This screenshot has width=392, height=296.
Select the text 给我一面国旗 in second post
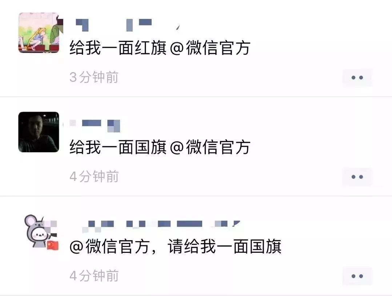point(118,147)
